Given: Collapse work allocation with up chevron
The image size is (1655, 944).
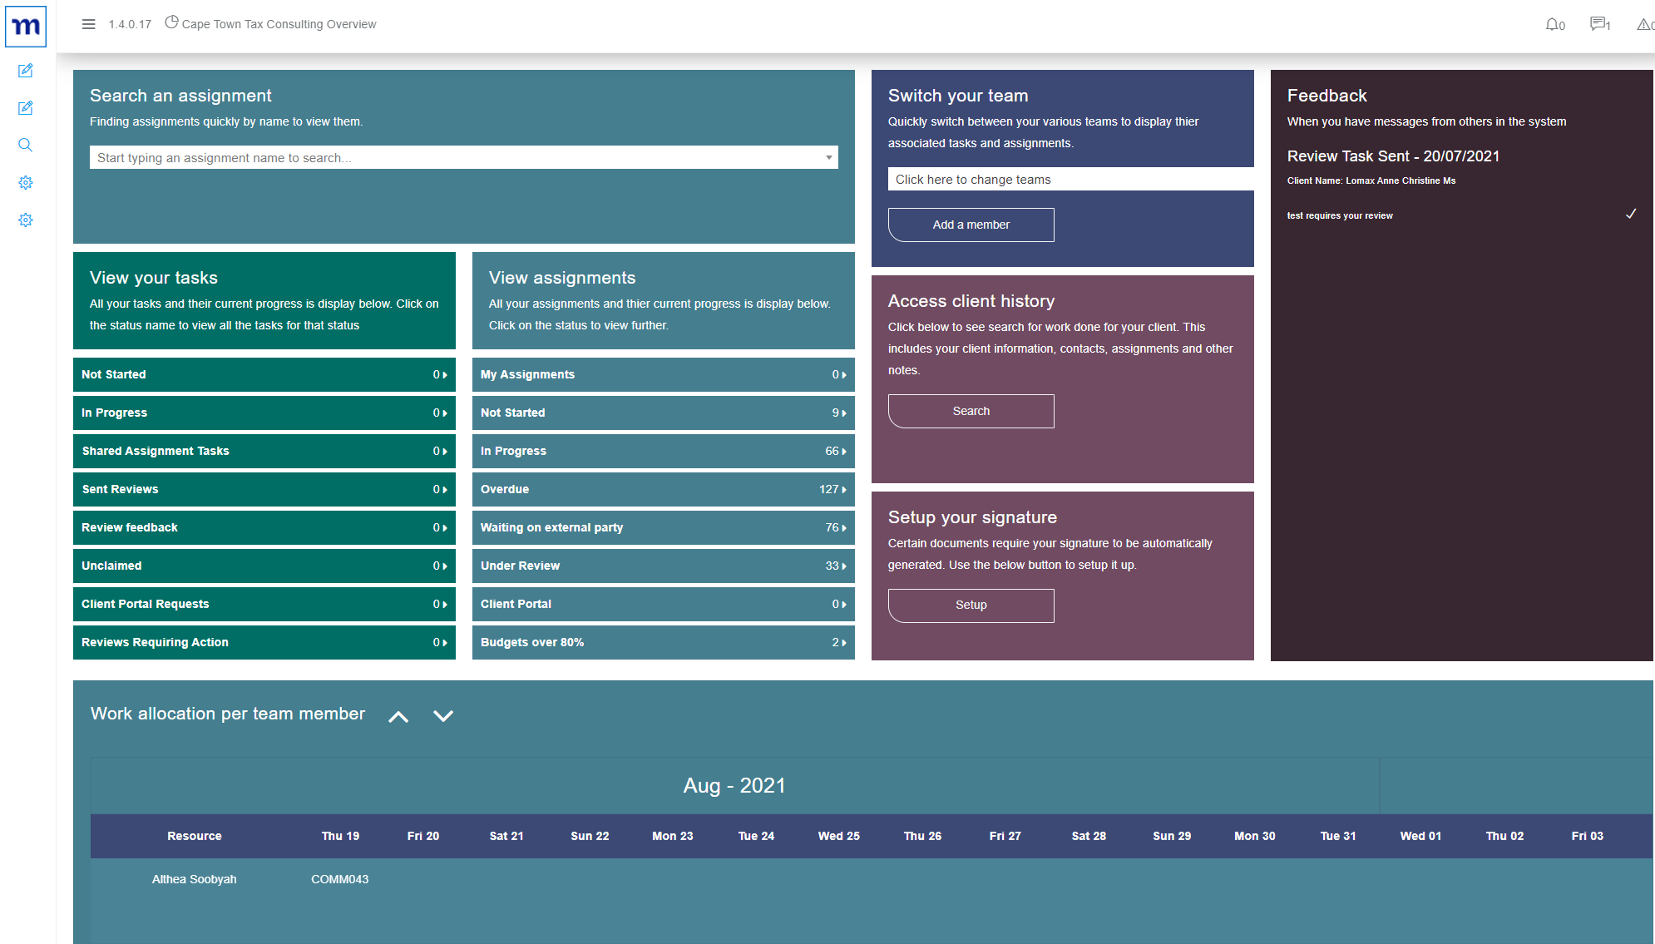Looking at the screenshot, I should click(398, 716).
